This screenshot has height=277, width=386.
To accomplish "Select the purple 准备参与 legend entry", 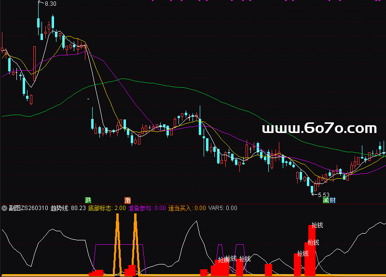I will 146,209.
